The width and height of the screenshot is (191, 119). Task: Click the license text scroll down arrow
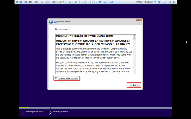pos(135,73)
